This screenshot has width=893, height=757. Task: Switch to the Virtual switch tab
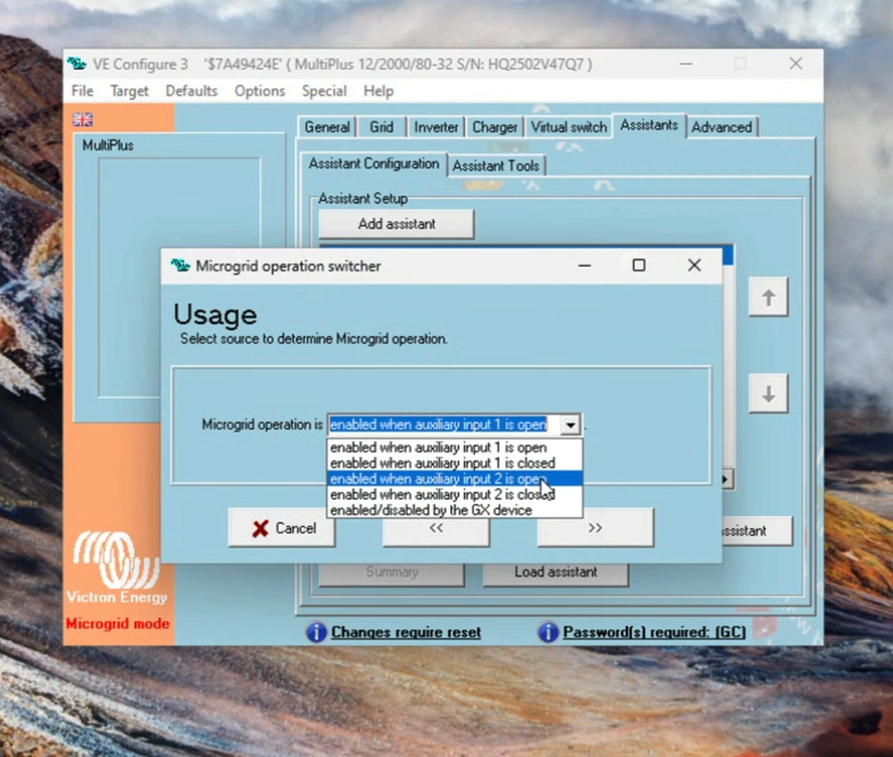pyautogui.click(x=569, y=127)
